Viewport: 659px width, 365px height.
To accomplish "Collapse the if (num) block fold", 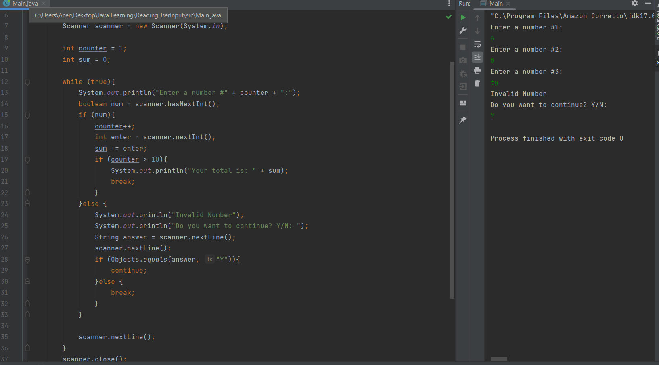I will pos(27,115).
